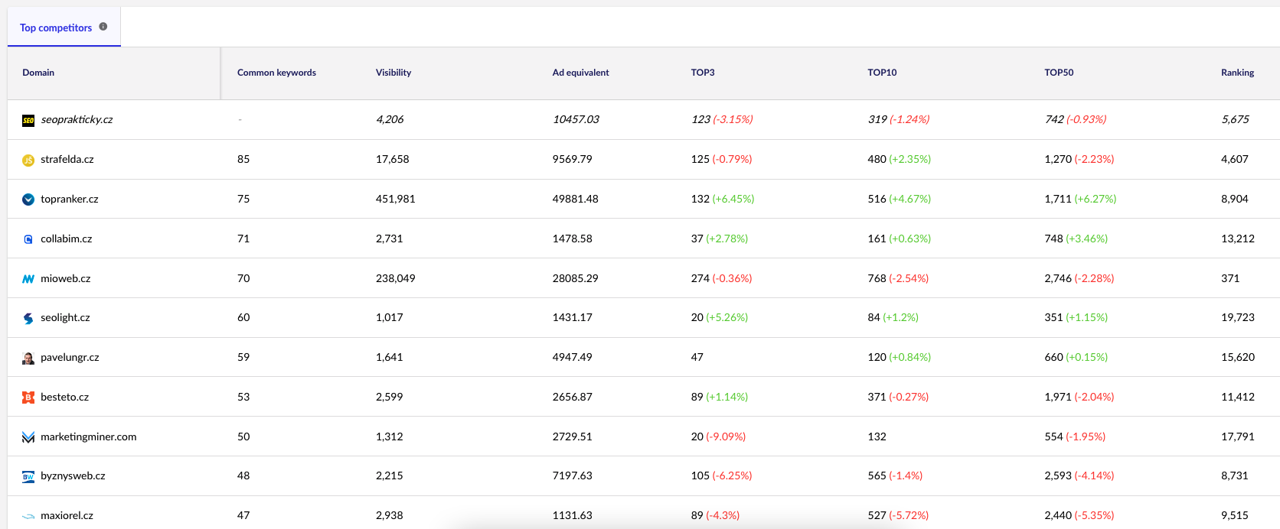Click common keywords value 59
The height and width of the screenshot is (529, 1280).
pos(243,357)
